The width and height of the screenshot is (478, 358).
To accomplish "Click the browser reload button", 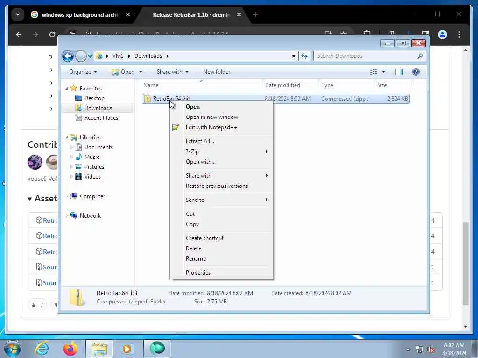I will [52, 34].
